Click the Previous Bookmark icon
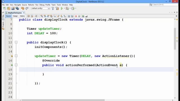 pos(58,16)
